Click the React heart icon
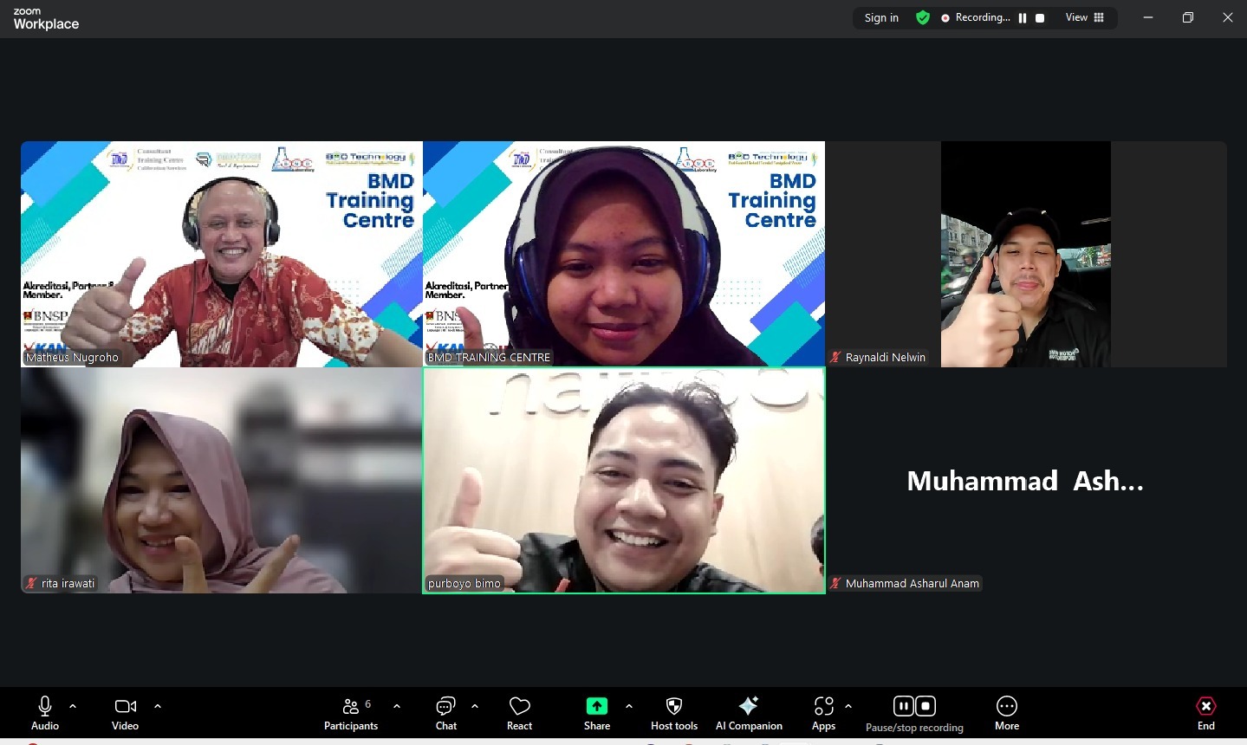1247x745 pixels. [519, 713]
